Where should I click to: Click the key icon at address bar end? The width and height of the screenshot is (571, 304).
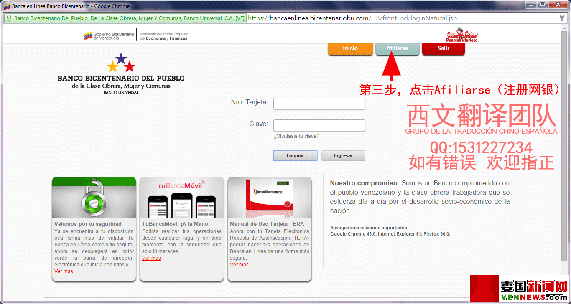tap(562, 18)
